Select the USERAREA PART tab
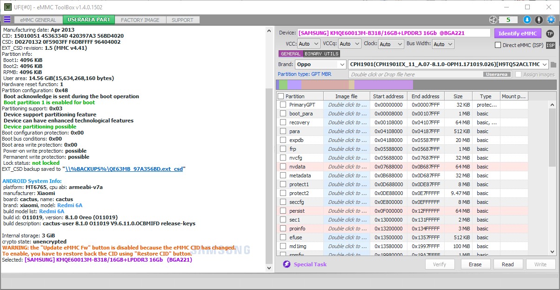 89,20
